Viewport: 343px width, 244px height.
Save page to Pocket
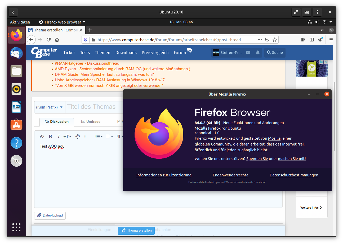coord(267,40)
